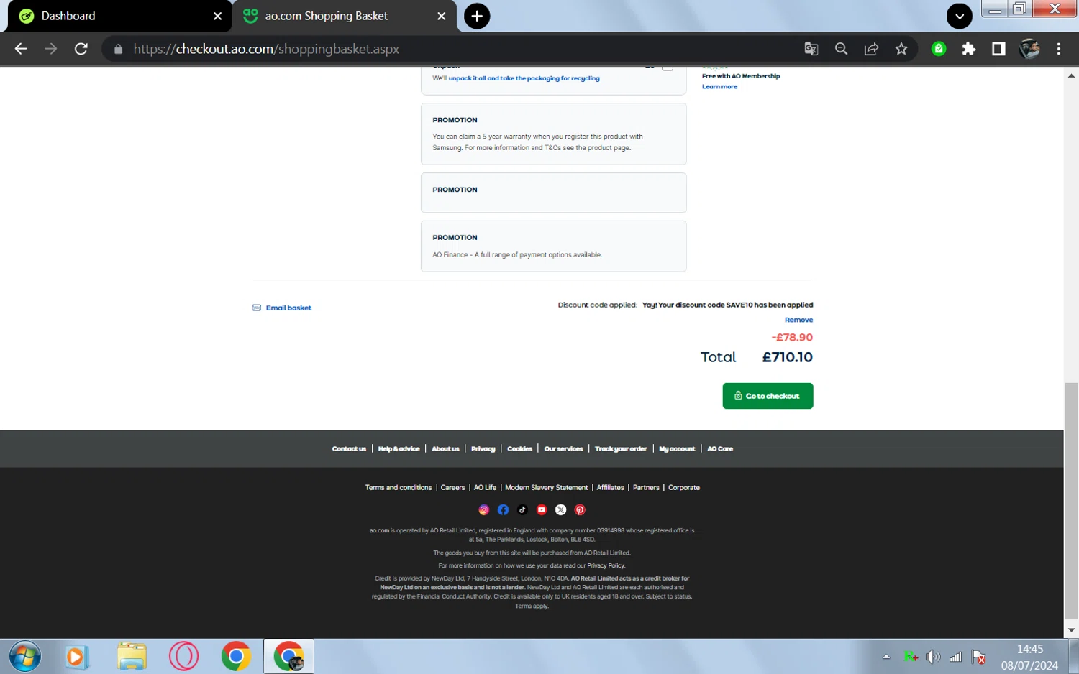
Task: Open the Chrome profile avatar
Action: coord(1029,49)
